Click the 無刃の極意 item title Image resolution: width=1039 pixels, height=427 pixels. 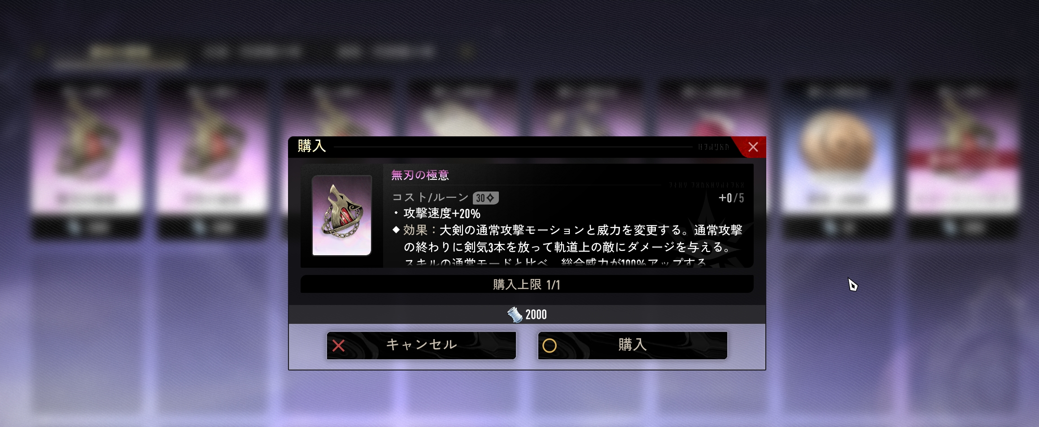(420, 175)
